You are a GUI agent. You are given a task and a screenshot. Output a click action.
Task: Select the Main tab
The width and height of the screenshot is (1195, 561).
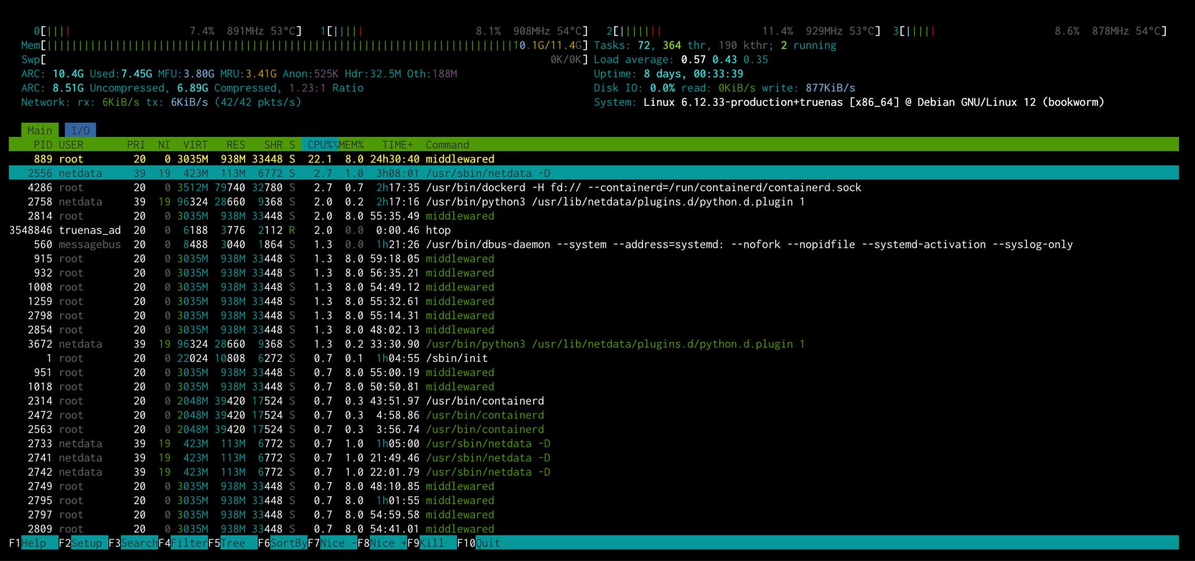pos(39,130)
